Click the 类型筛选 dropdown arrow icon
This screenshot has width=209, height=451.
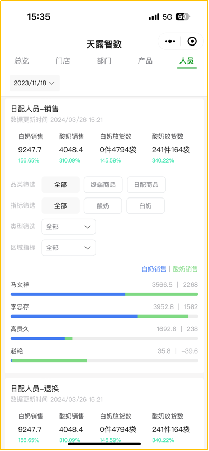[88, 227]
